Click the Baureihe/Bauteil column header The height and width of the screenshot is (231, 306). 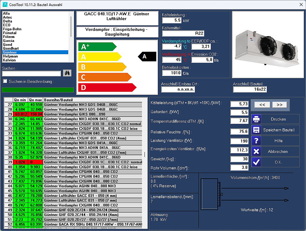tap(93, 100)
